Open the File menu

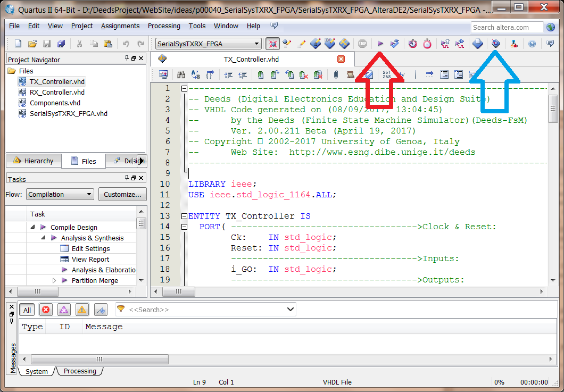14,26
